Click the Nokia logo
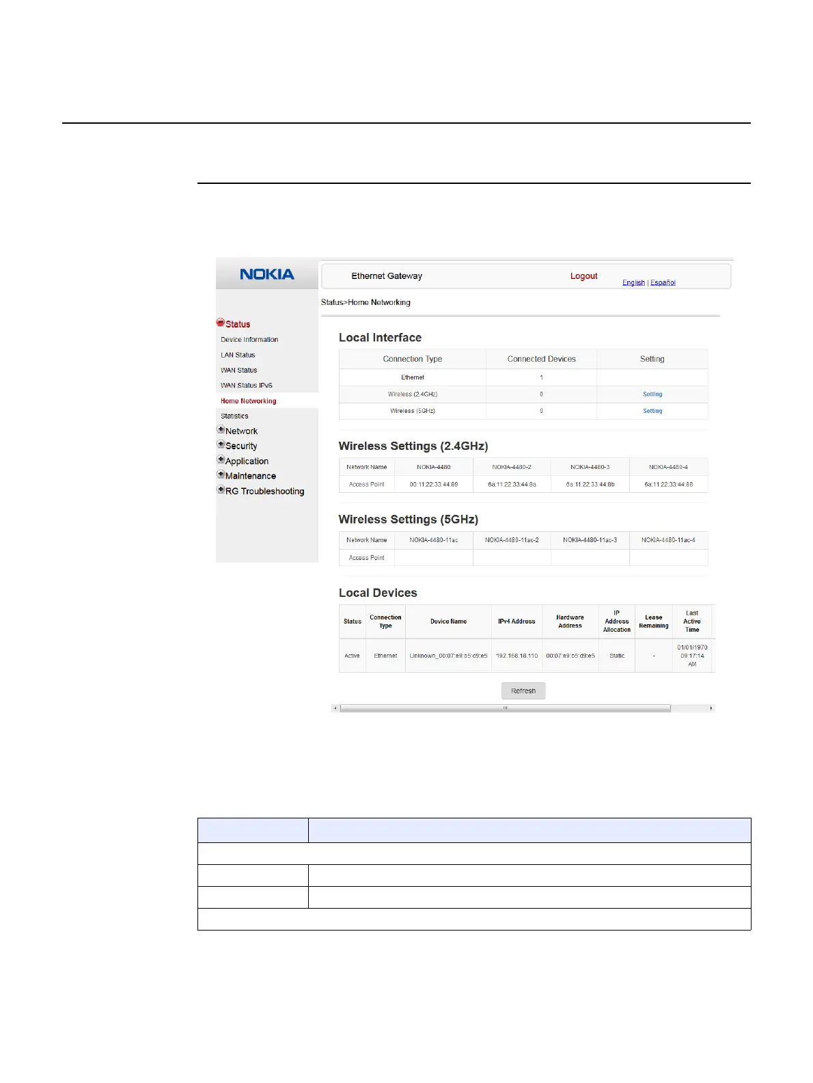 [267, 274]
